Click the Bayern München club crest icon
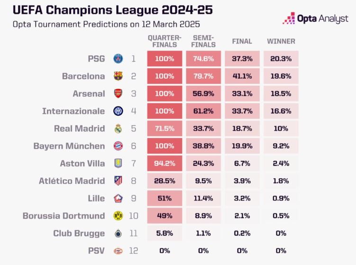356x265 pixels. (x=118, y=146)
